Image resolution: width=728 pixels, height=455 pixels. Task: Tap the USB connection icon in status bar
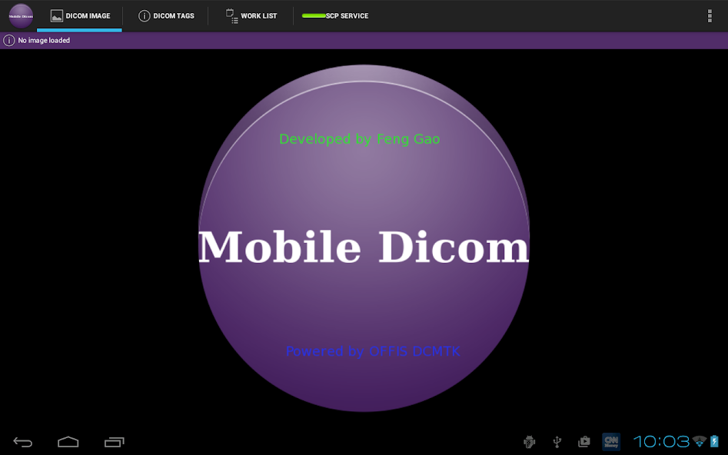pyautogui.click(x=556, y=442)
